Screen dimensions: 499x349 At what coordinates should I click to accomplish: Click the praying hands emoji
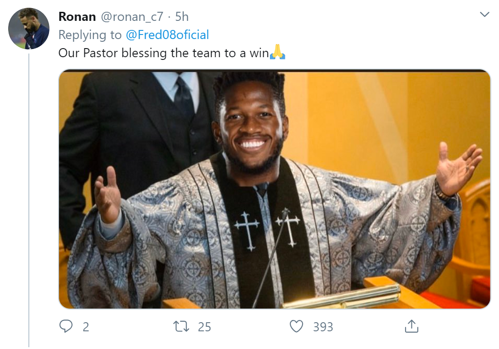click(x=278, y=53)
